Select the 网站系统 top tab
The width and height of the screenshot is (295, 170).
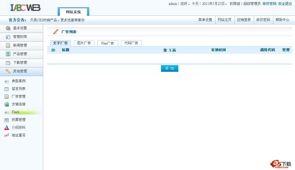pos(73,12)
